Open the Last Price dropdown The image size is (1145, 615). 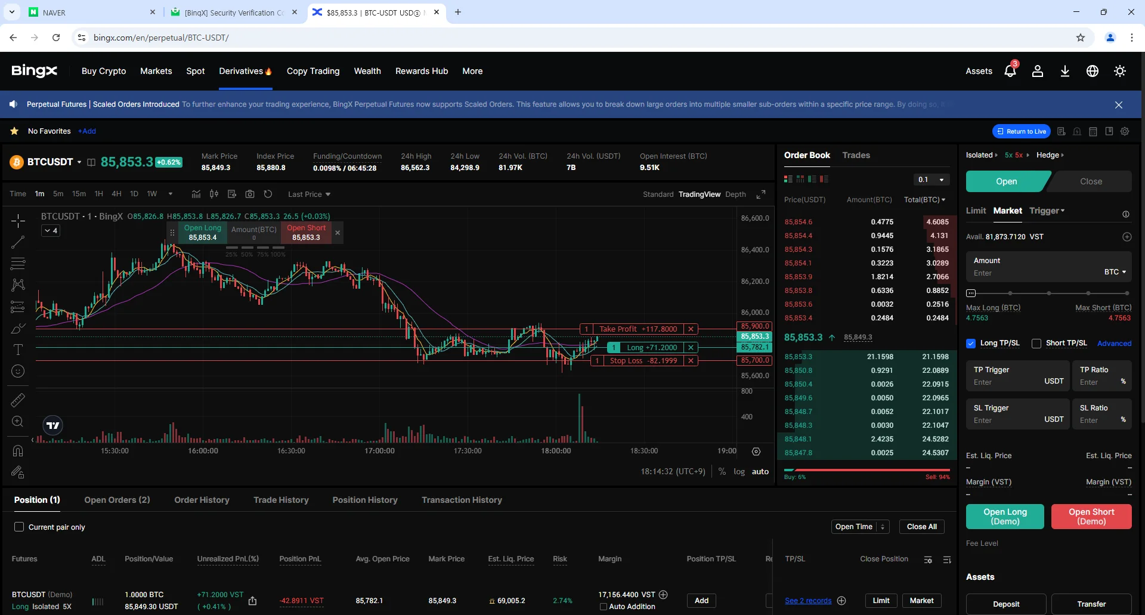[x=309, y=194]
